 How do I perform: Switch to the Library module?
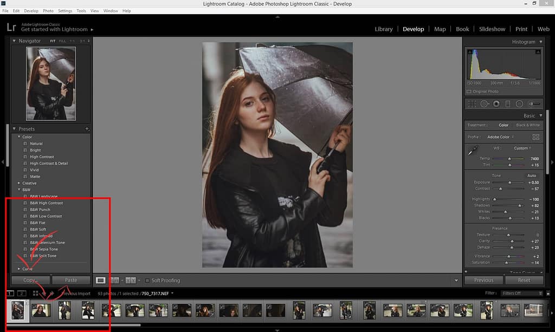click(x=384, y=29)
